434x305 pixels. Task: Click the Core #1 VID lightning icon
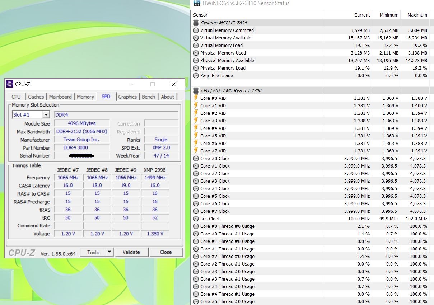click(196, 105)
